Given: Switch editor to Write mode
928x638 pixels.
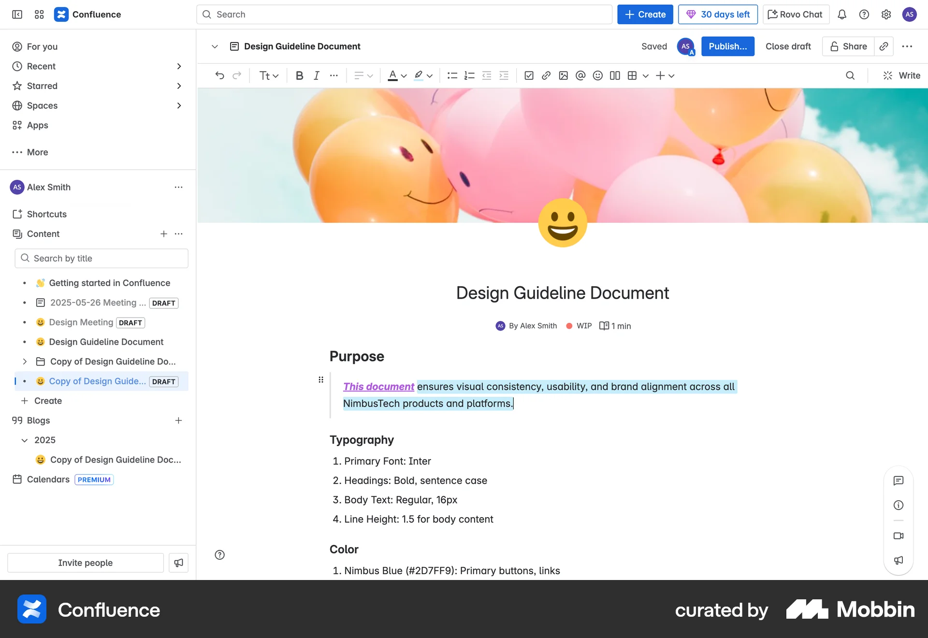Looking at the screenshot, I should pos(901,75).
